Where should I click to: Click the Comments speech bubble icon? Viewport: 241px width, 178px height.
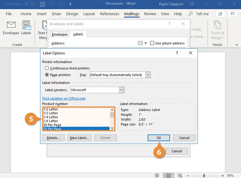coord(232,14)
